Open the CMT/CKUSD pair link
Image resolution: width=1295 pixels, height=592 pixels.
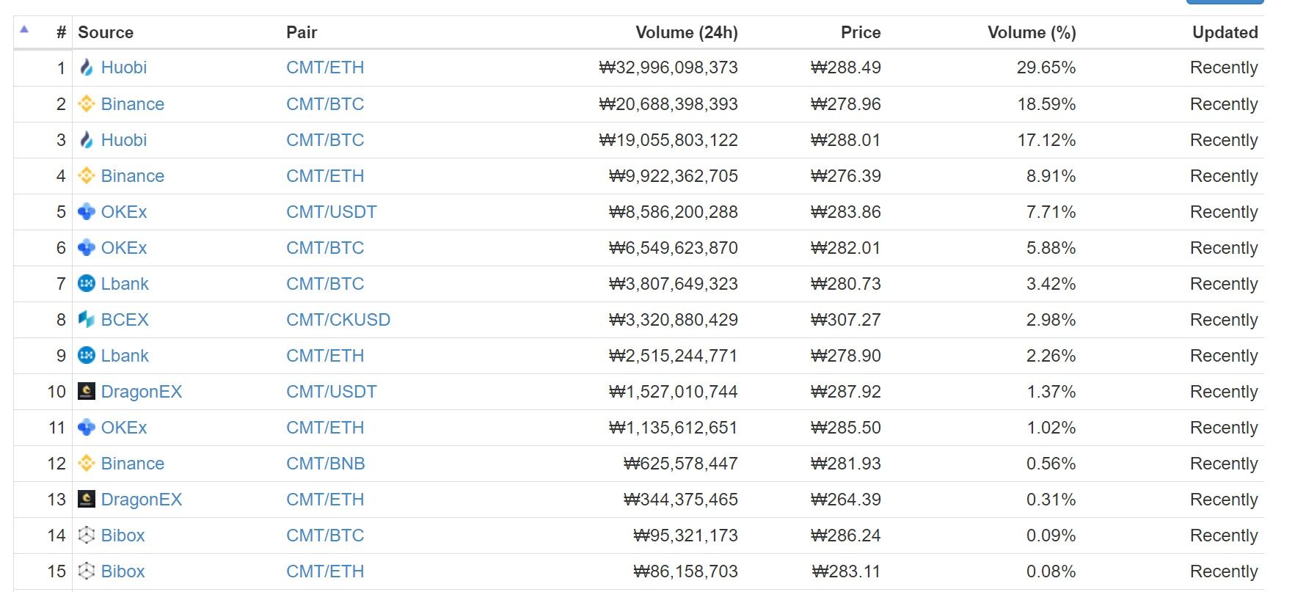338,319
